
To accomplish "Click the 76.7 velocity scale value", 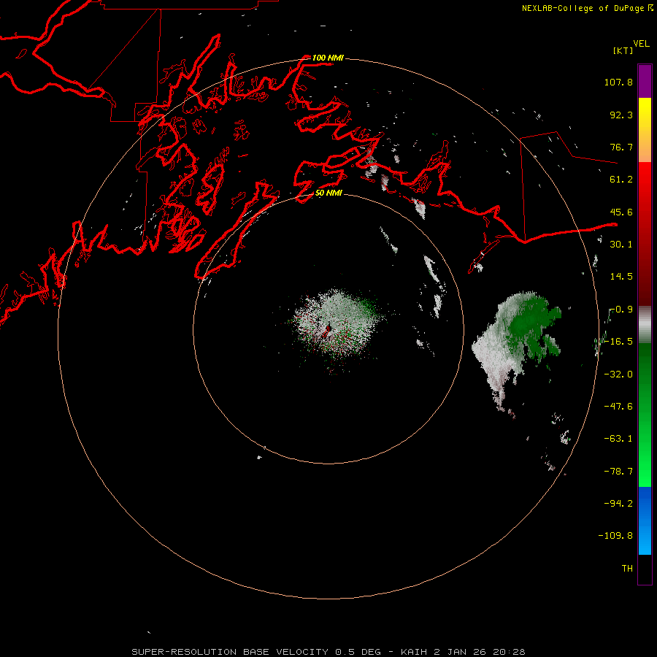I will (x=621, y=147).
